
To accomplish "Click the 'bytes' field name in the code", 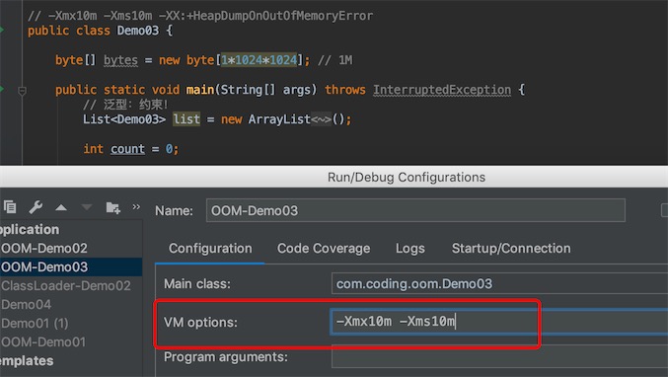I will pos(120,60).
